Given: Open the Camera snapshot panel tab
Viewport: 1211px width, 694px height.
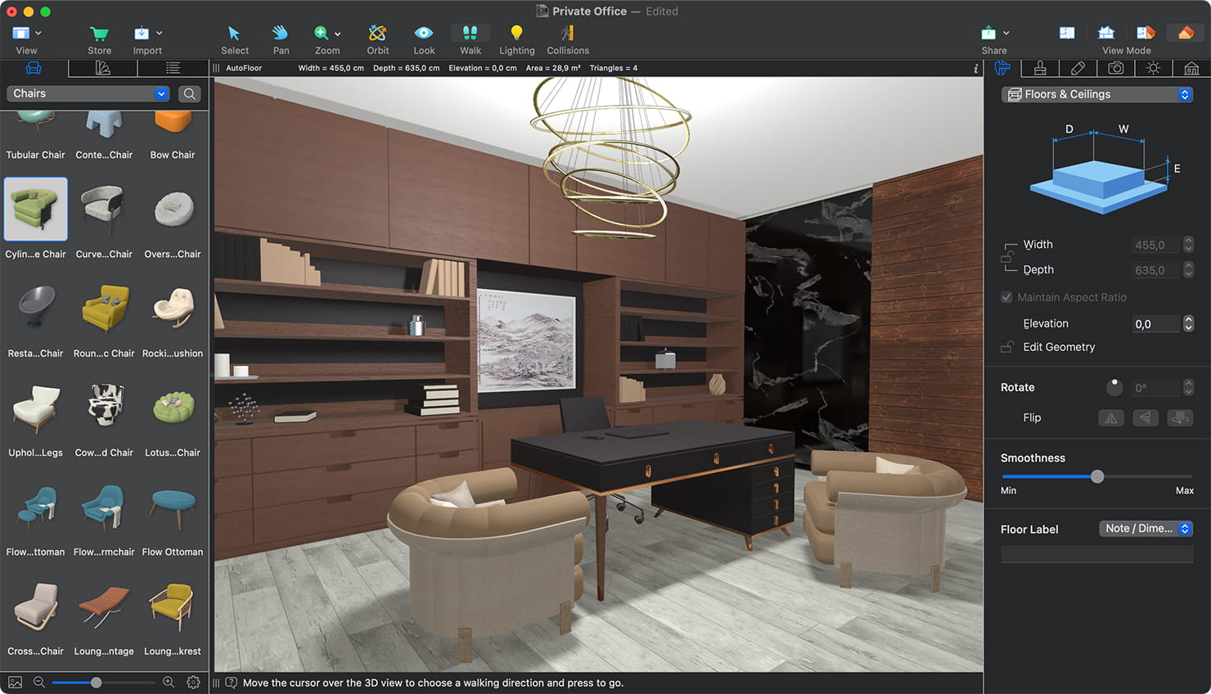Looking at the screenshot, I should (1116, 68).
